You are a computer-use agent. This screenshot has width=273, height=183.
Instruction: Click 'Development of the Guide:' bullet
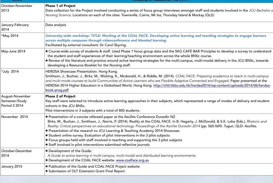pos(69,151)
